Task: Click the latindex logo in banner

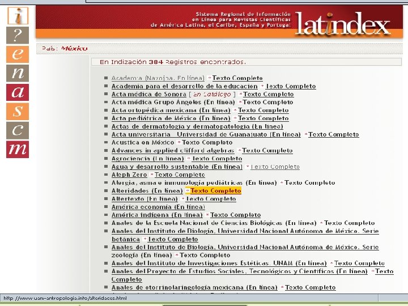Action: click(x=342, y=24)
